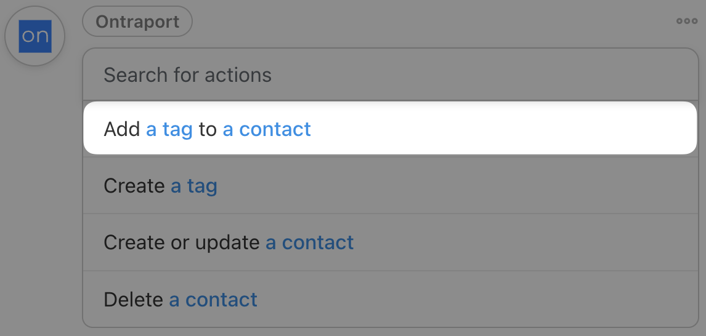This screenshot has width=706, height=336.
Task: Click "a contact" link in Create or update row
Action: 310,242
